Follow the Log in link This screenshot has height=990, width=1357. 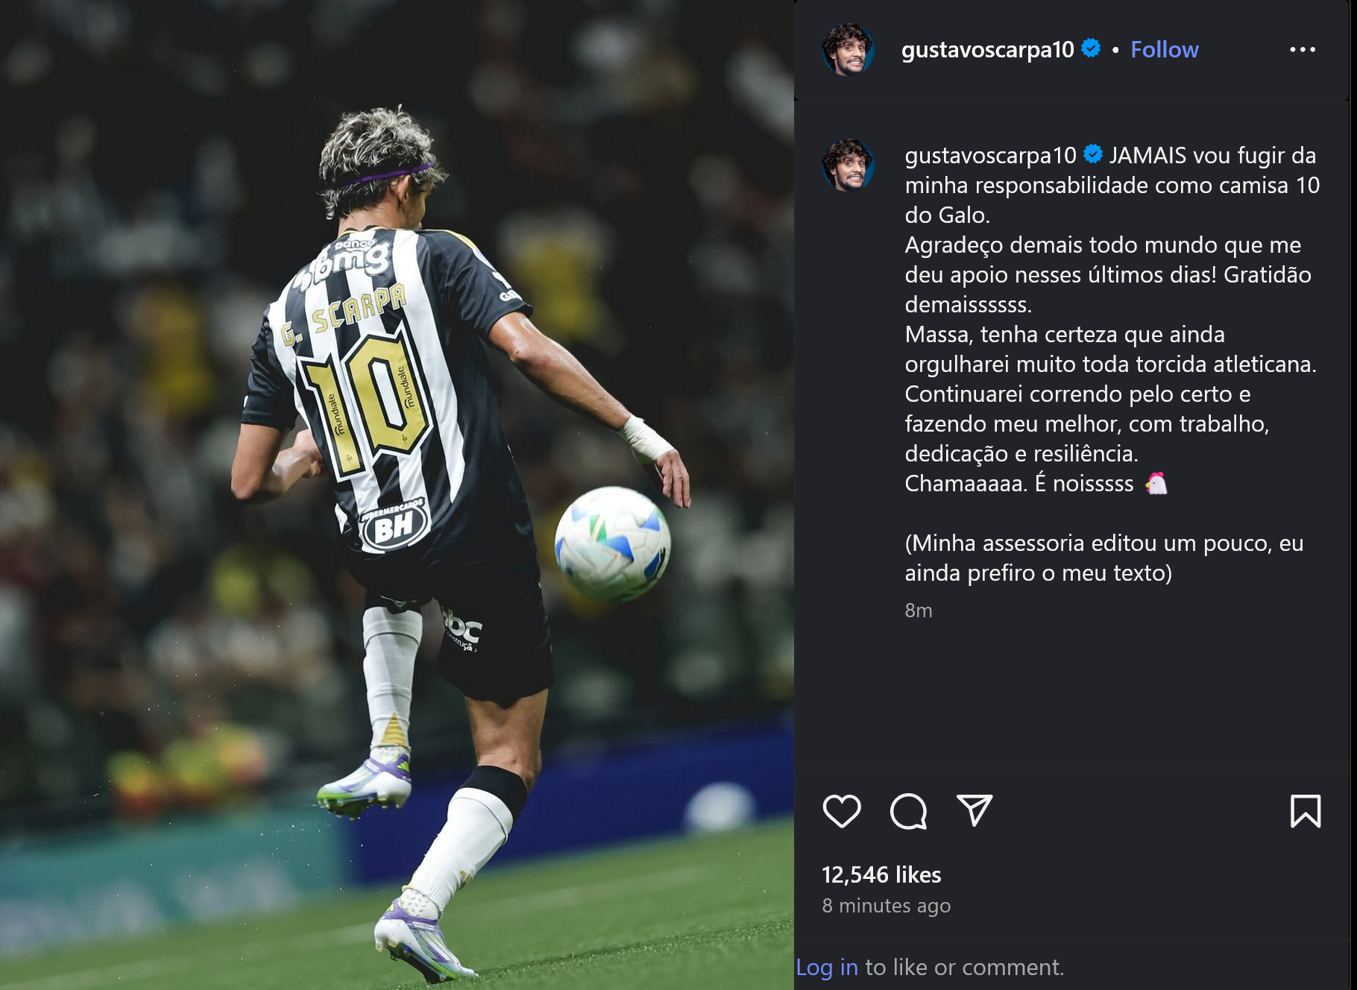827,967
